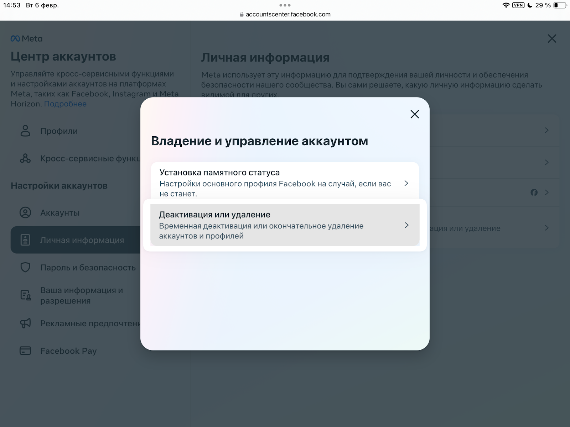Image resolution: width=570 pixels, height=427 pixels.
Task: Click the battery indicator icon
Action: 560,5
